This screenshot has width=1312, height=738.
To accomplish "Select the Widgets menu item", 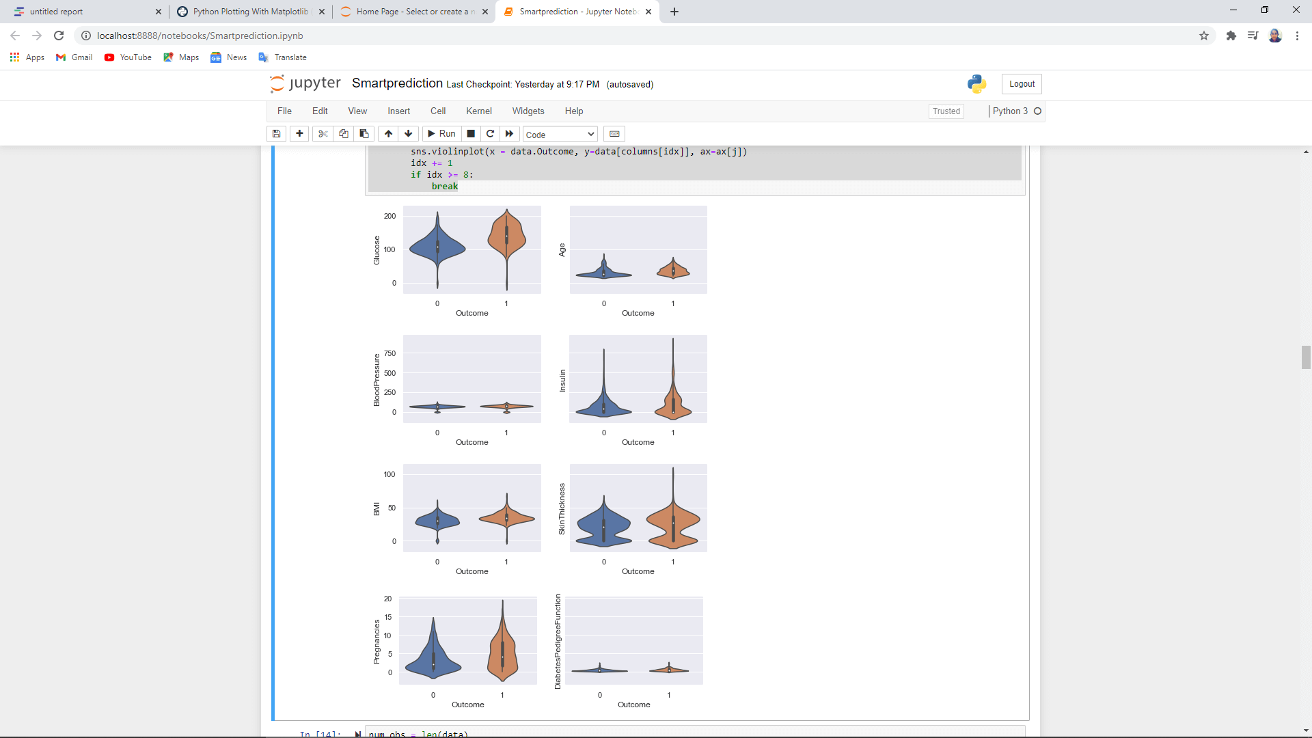I will pos(528,111).
